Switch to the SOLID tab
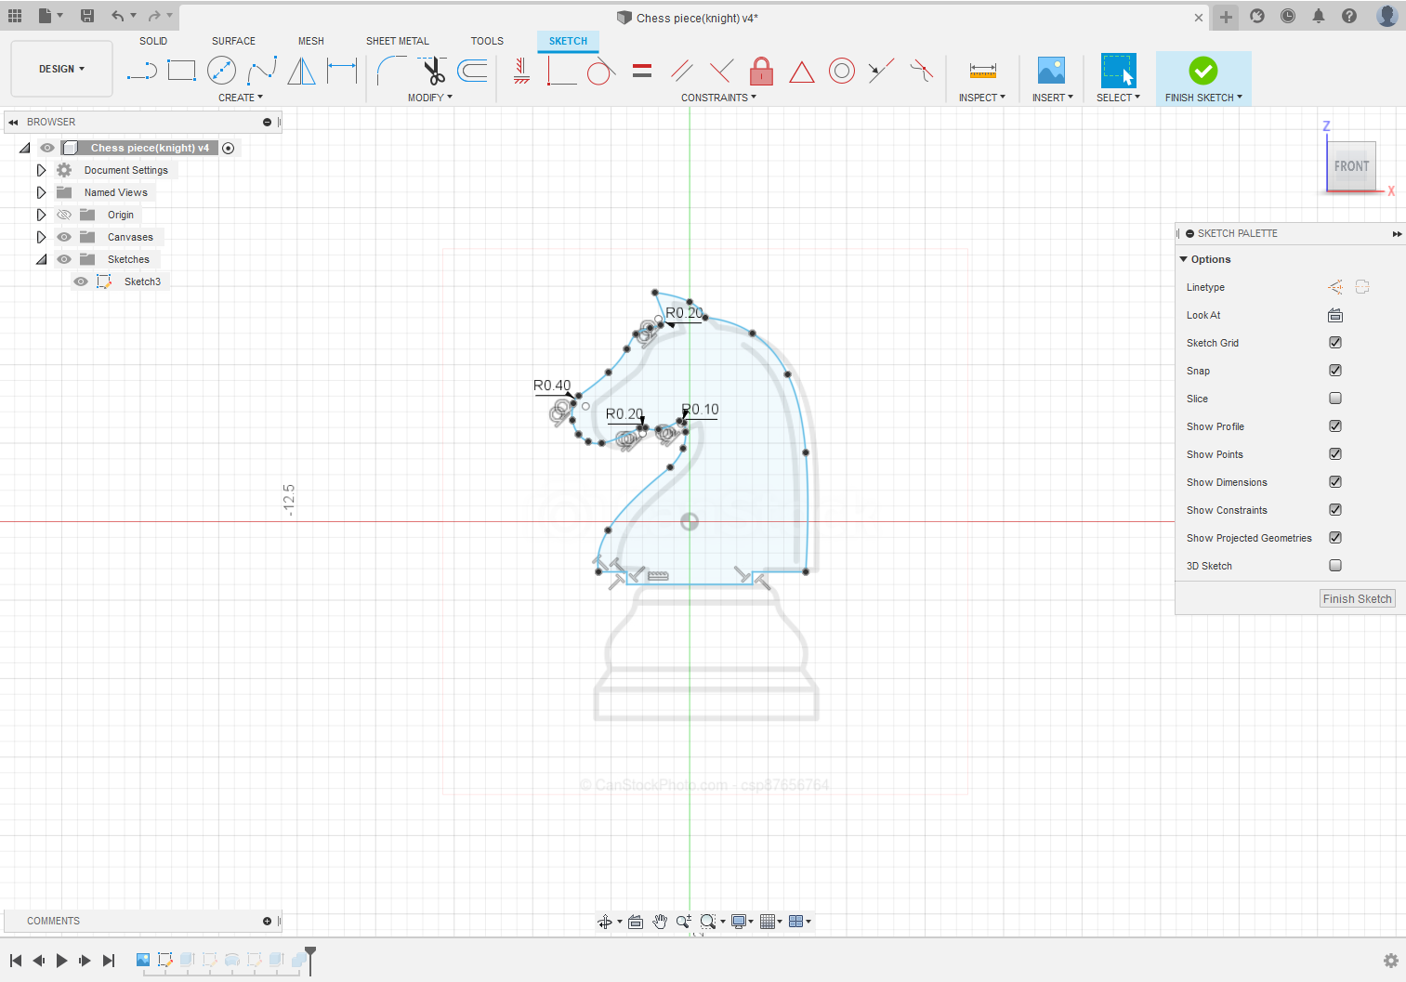This screenshot has width=1406, height=982. (153, 41)
